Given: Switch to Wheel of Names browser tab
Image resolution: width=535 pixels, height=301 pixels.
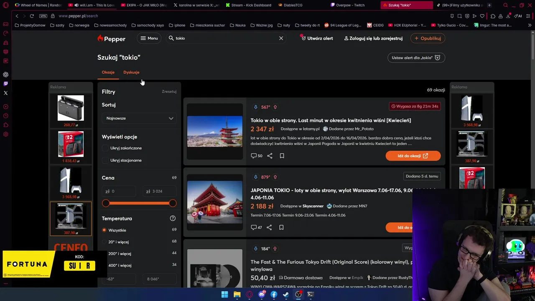Looking at the screenshot, I should click(38, 5).
